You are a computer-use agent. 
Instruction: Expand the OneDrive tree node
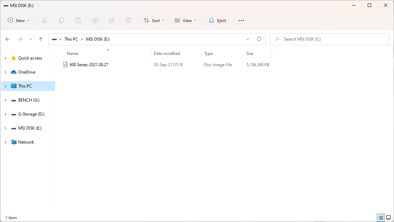[6, 72]
